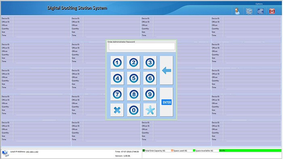Click the blue X cancel key
Screen dimensions: 283x159
pos(117,110)
